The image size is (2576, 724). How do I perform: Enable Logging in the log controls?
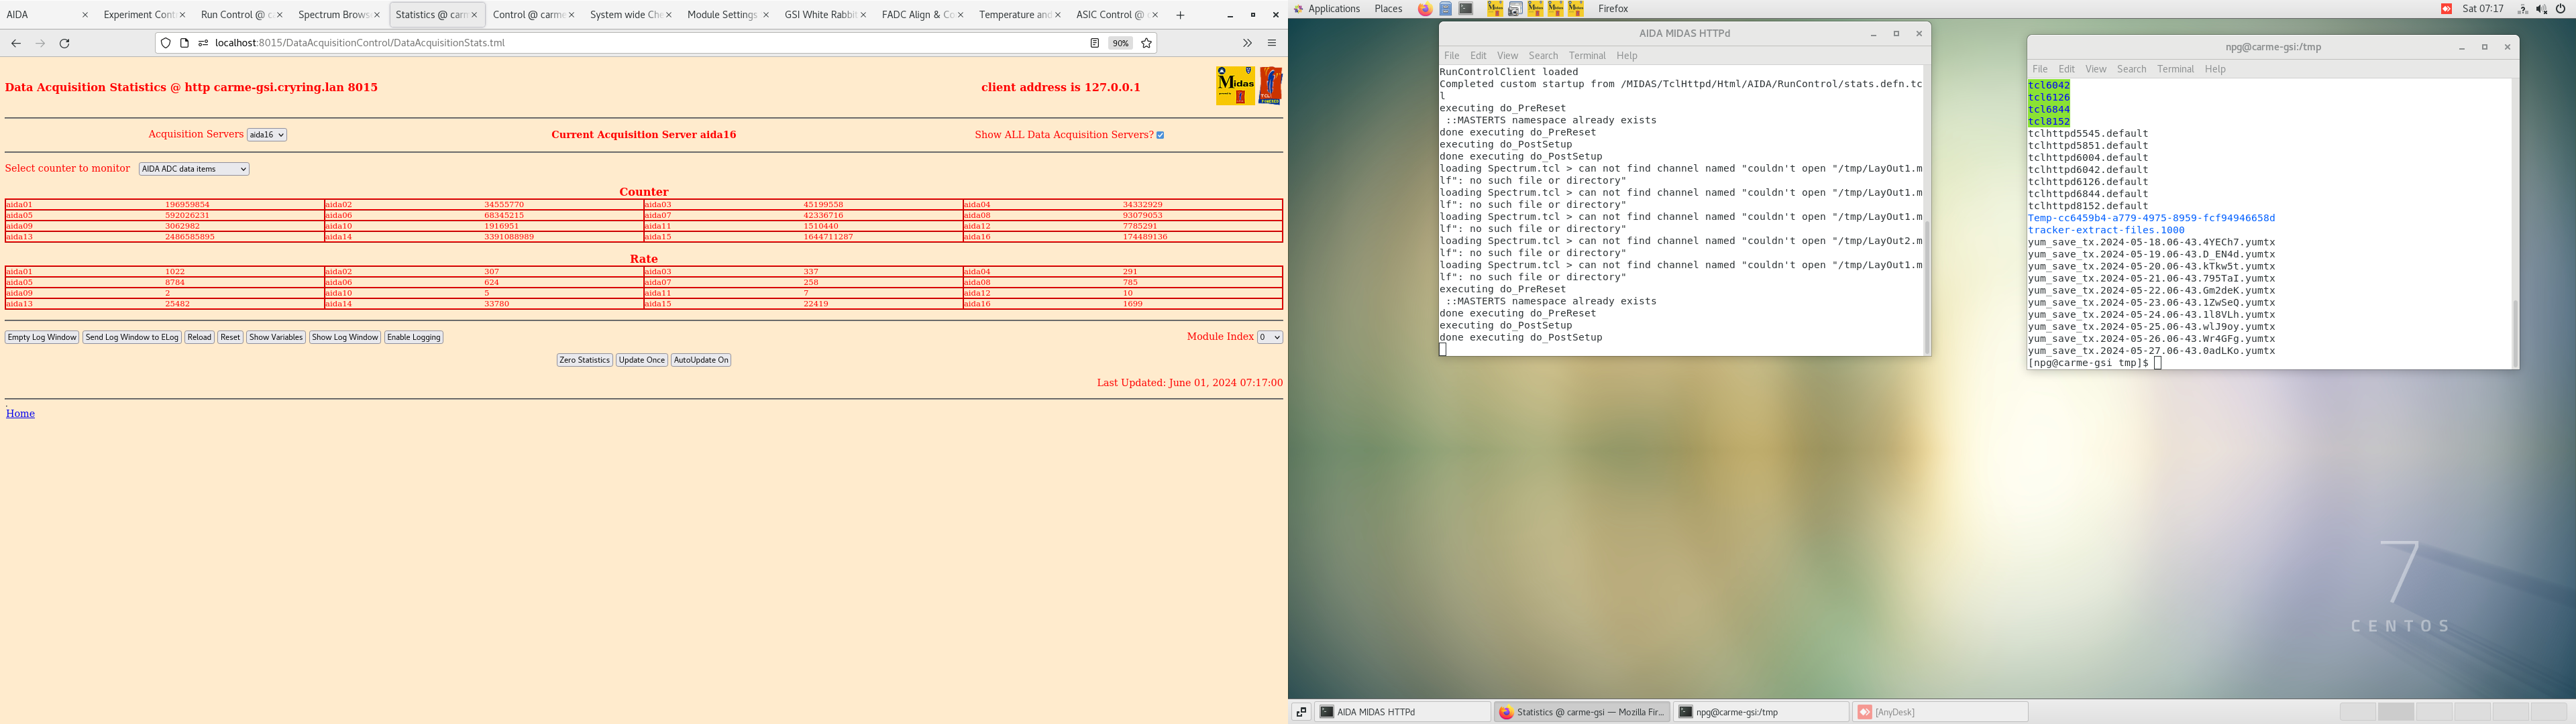pyautogui.click(x=413, y=337)
